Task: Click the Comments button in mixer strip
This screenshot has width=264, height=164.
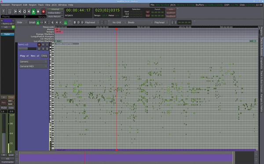Action: (x=7, y=162)
